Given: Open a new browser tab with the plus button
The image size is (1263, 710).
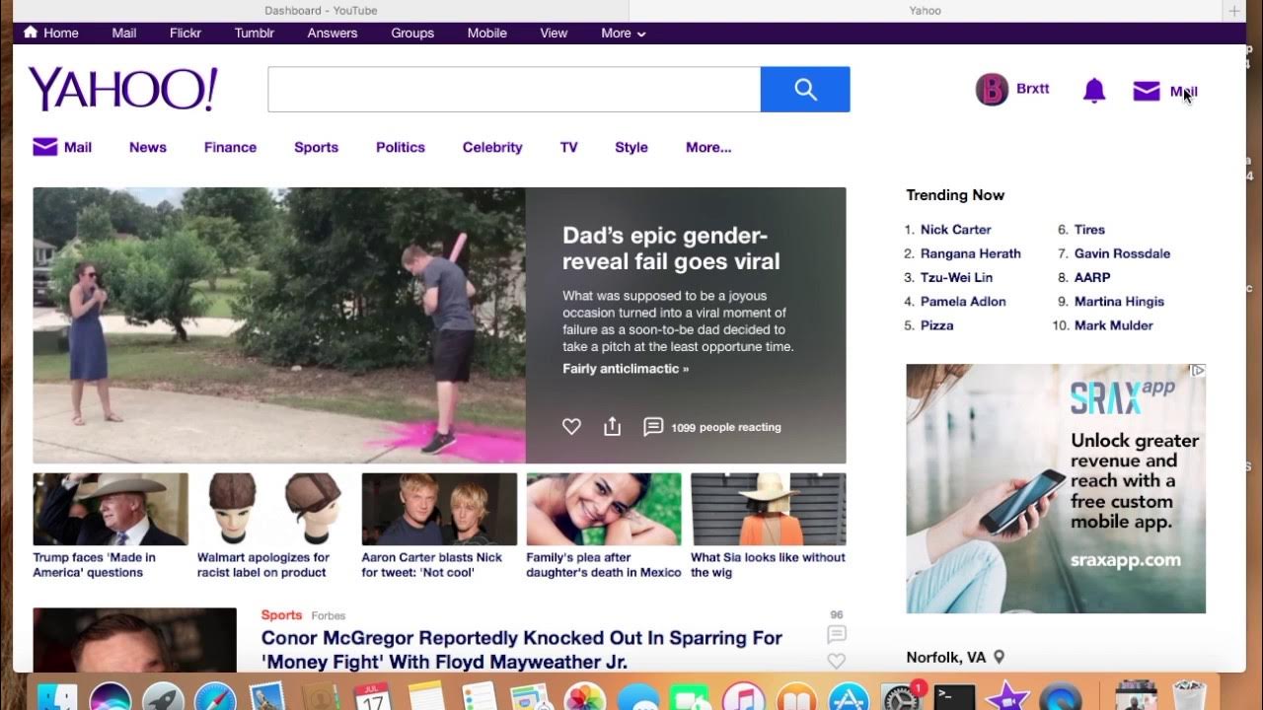Looking at the screenshot, I should coord(1233,11).
